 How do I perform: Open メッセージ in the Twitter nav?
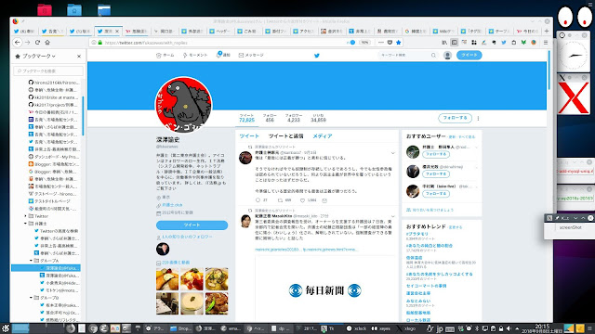tap(251, 56)
